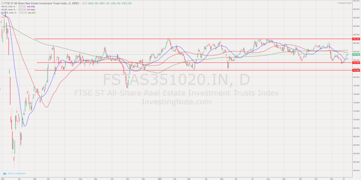Open settings icon of MA 50 indicator
Image resolution: width=361 pixels, height=180 pixels.
click(x=22, y=10)
